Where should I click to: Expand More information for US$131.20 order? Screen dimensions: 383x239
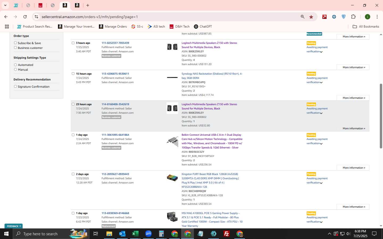tap(353, 67)
